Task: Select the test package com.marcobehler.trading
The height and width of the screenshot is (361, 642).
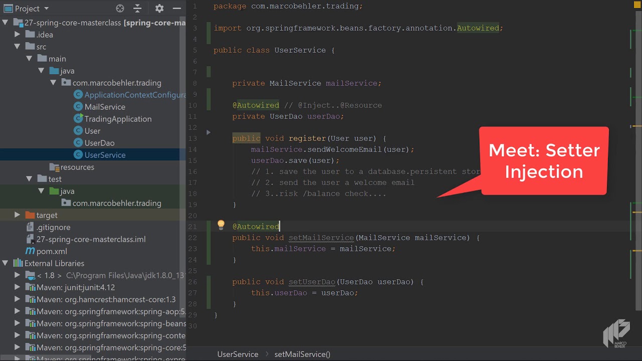Action: tap(117, 203)
